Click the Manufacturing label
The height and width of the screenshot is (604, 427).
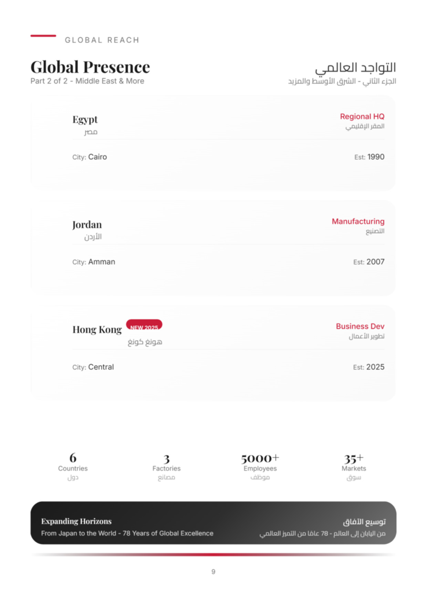pos(358,221)
